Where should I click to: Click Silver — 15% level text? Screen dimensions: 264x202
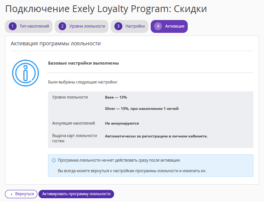tap(142, 109)
